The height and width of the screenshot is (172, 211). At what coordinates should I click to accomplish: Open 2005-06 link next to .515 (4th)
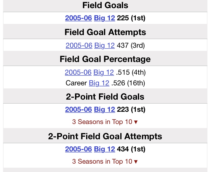click(x=78, y=72)
